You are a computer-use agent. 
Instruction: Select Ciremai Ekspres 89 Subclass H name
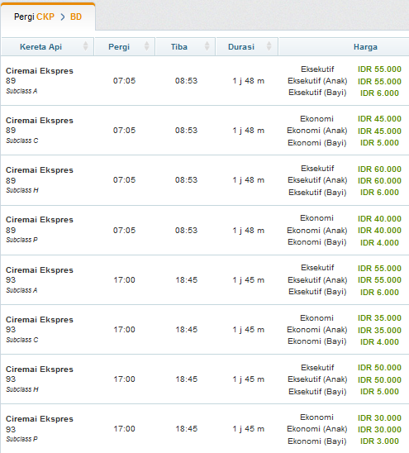click(40, 170)
